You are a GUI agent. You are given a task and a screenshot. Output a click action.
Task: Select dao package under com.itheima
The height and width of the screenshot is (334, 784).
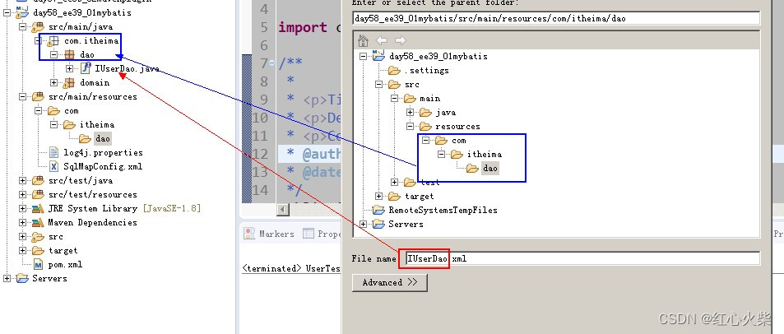(87, 55)
